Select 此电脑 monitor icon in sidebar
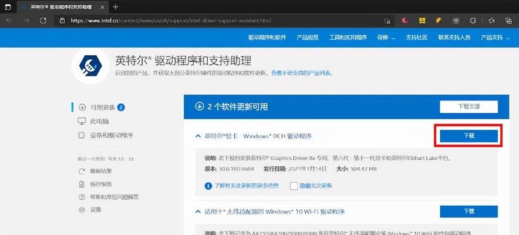 point(82,121)
